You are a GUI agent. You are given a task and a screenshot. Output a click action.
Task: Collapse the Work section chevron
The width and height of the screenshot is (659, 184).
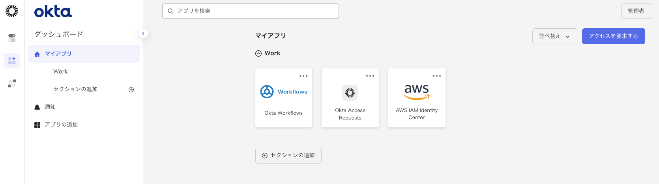click(x=258, y=53)
